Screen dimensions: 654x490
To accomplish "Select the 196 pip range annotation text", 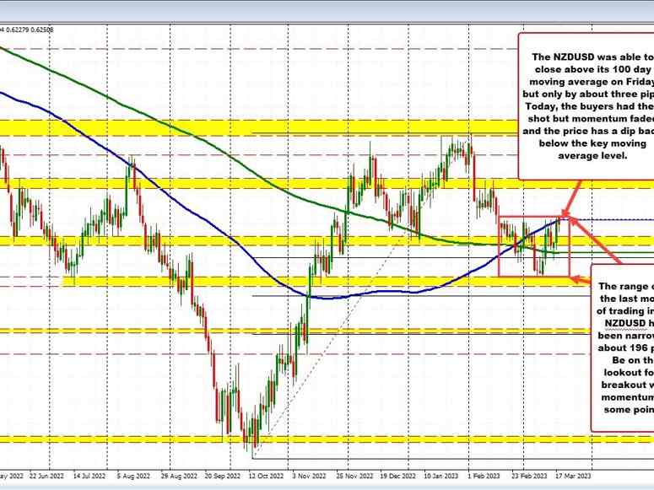I will [625, 347].
